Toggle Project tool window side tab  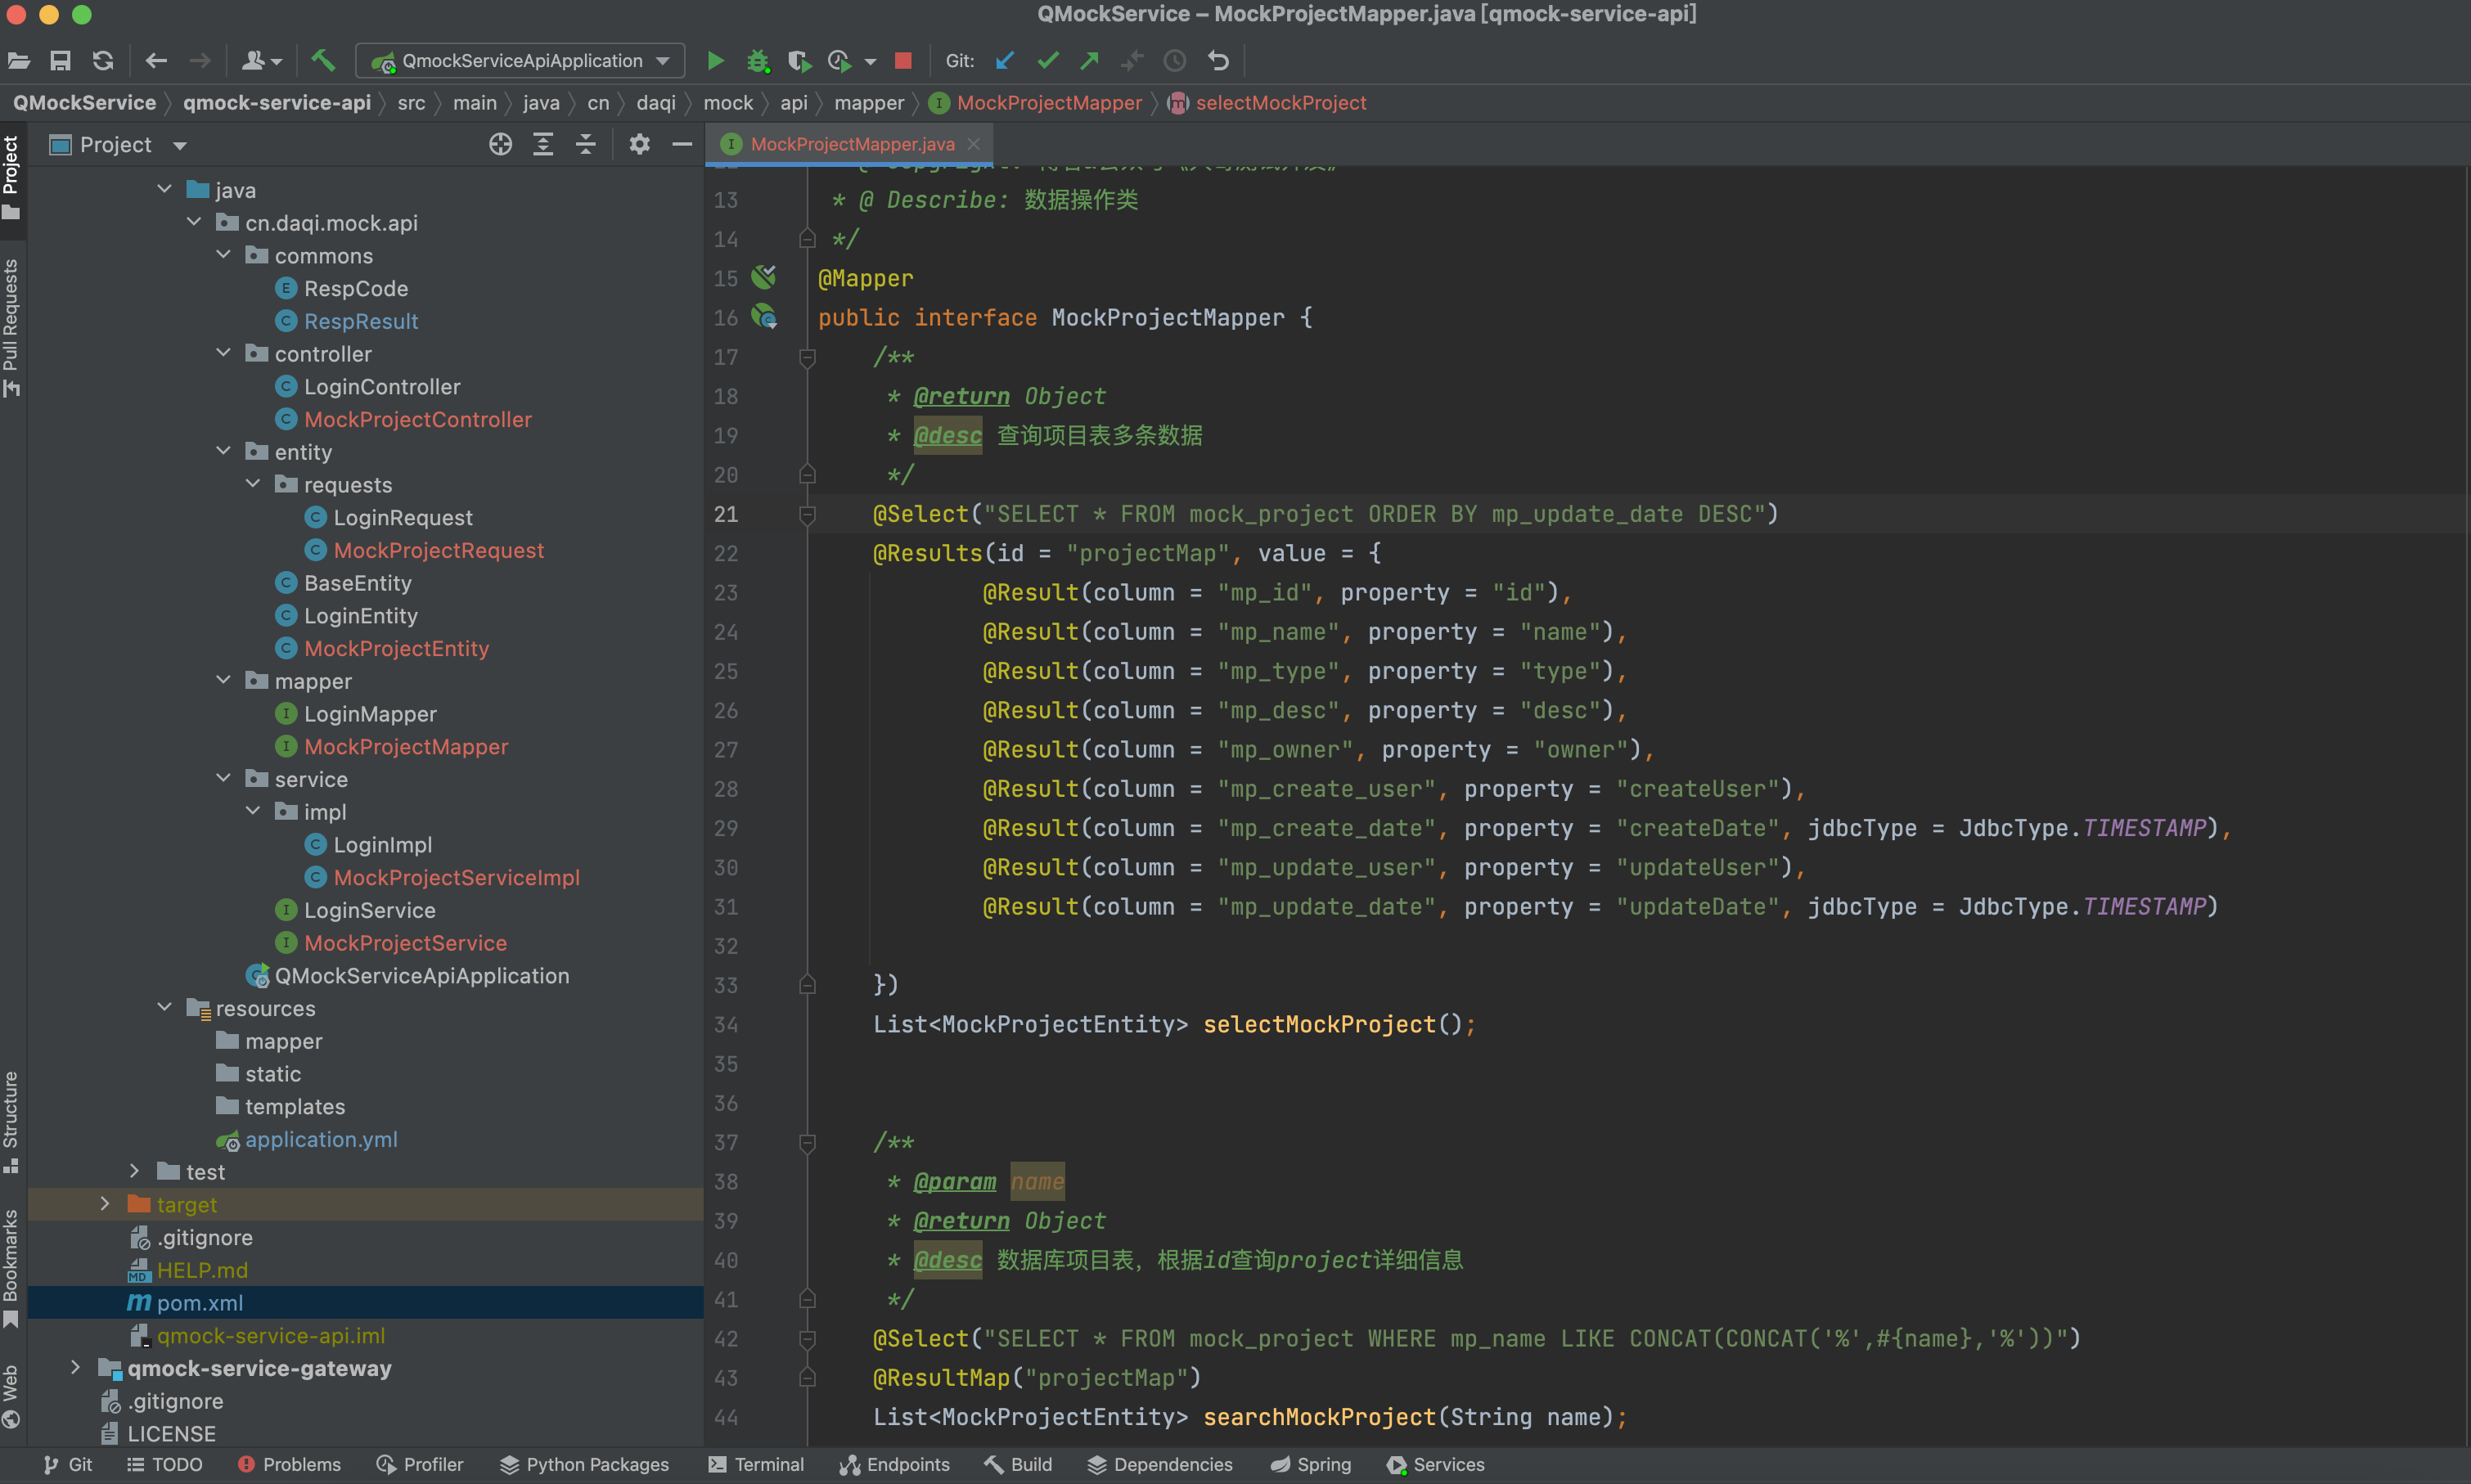12,177
